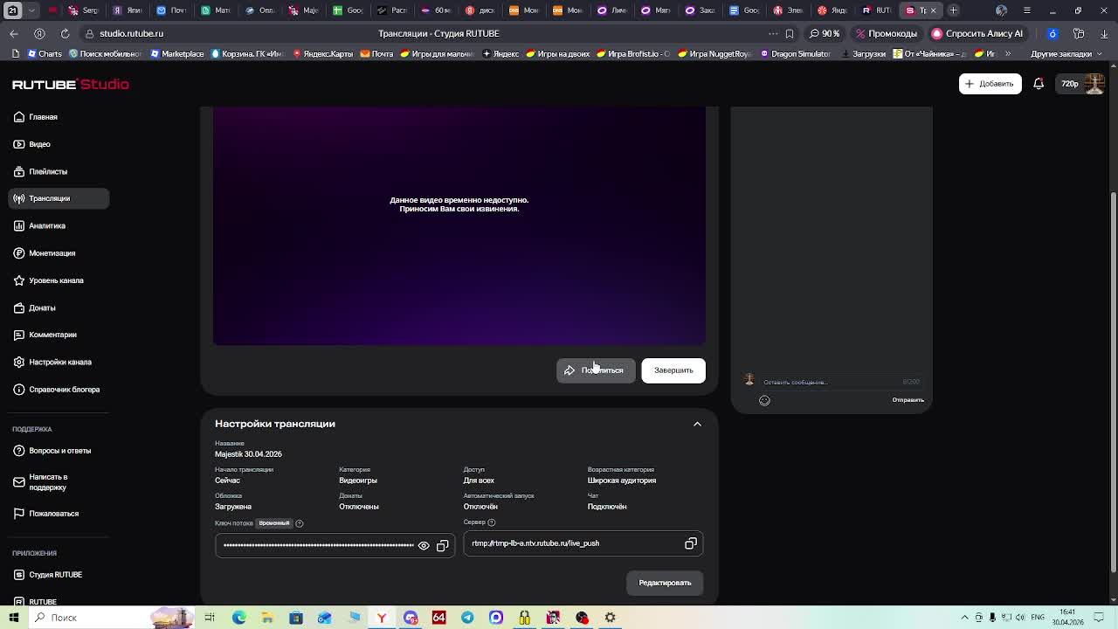The image size is (1118, 629).
Task: Click Спросить Алису AI
Action: [x=978, y=33]
